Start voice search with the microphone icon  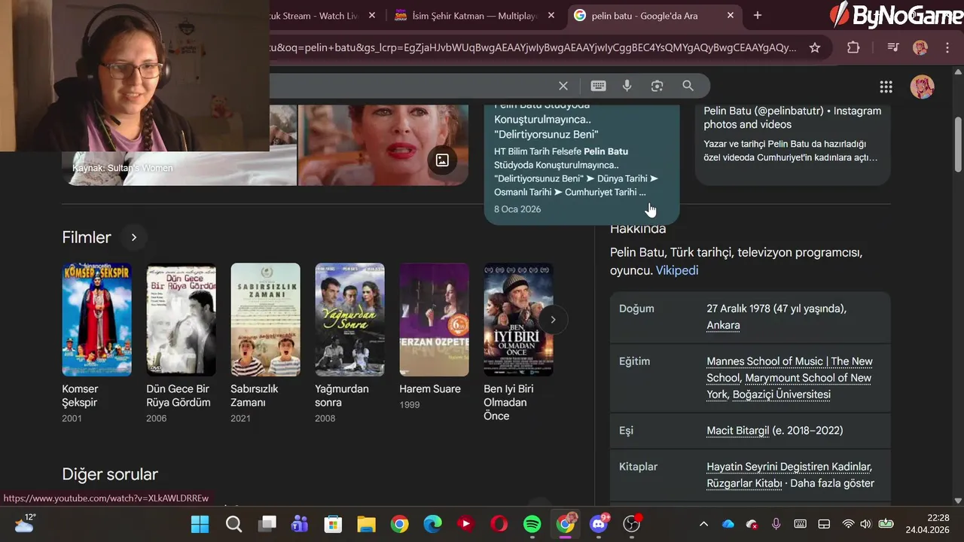627,86
